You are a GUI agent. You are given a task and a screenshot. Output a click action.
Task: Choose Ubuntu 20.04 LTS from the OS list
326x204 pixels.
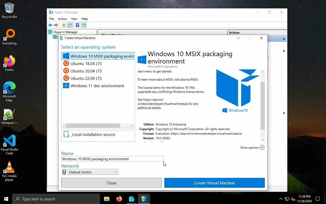pos(98,71)
